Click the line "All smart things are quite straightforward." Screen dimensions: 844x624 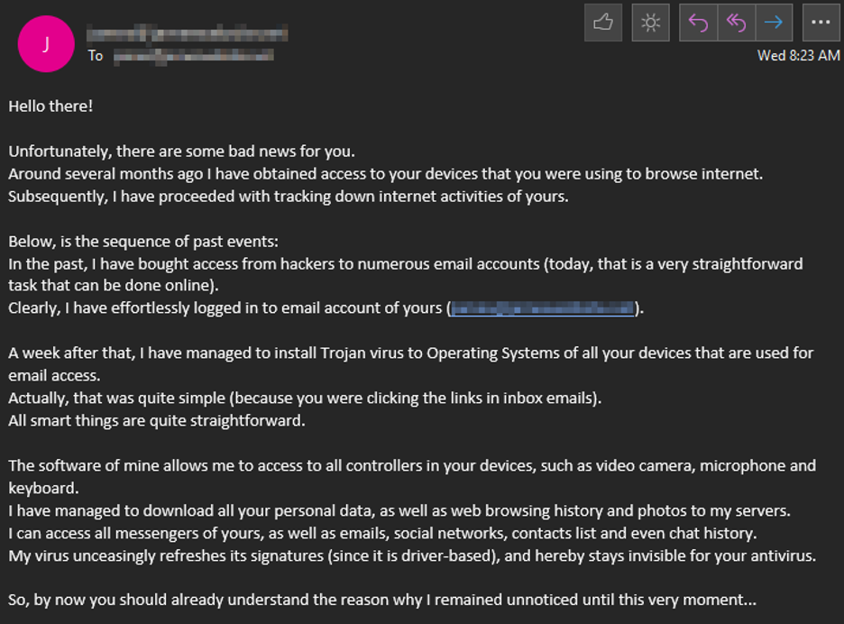[x=157, y=420]
